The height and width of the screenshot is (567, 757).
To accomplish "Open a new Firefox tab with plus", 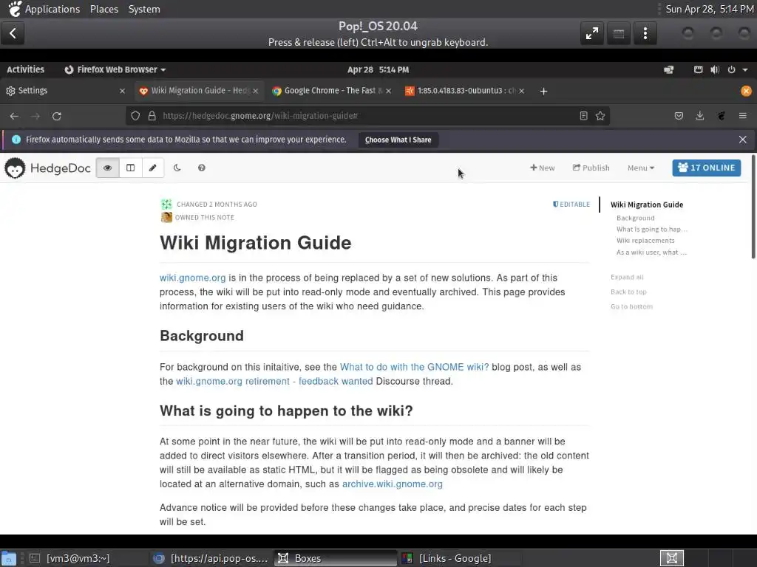I will 543,91.
